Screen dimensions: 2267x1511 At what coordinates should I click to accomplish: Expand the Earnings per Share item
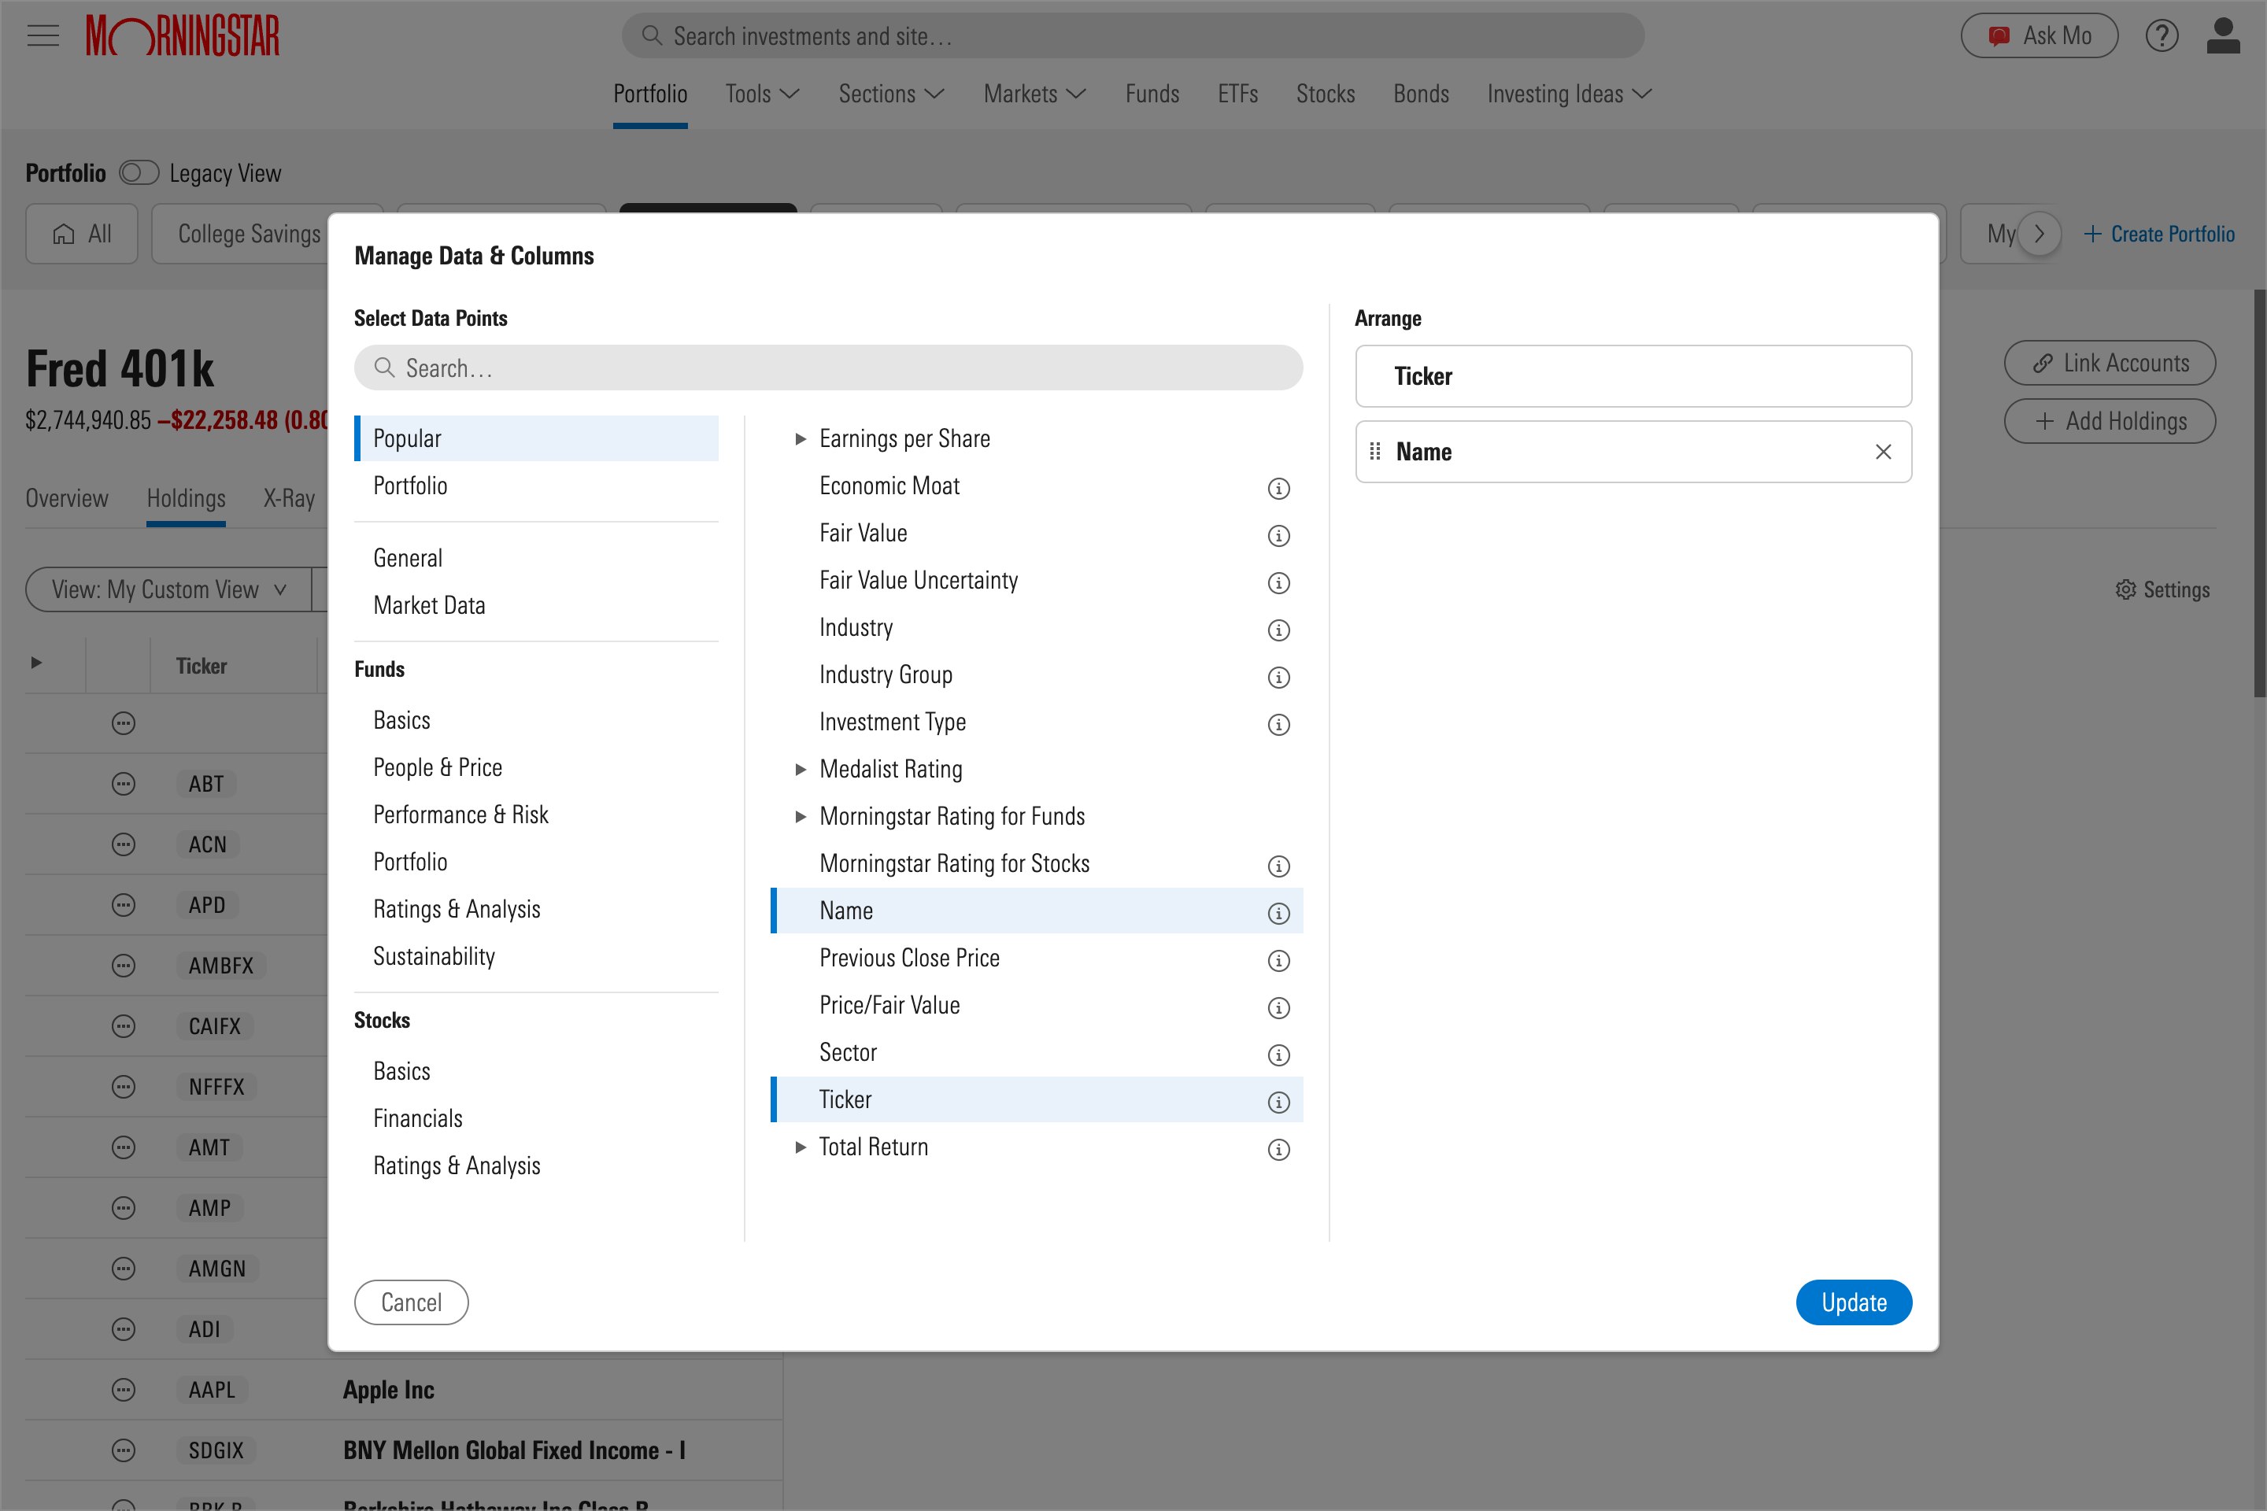pos(800,438)
